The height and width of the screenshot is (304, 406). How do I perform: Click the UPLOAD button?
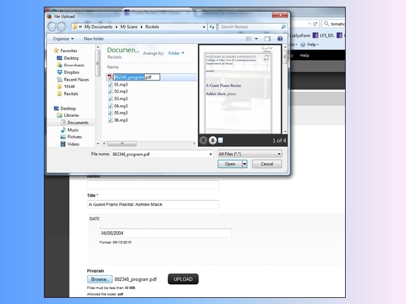pos(183,279)
